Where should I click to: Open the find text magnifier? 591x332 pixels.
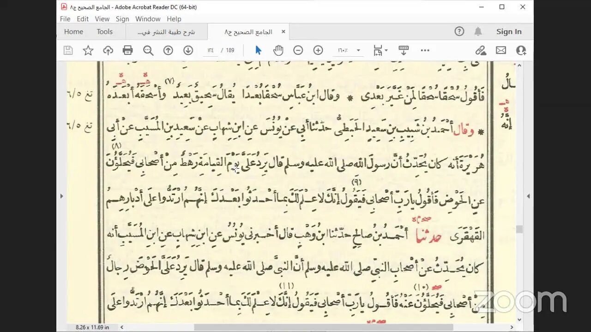(148, 50)
